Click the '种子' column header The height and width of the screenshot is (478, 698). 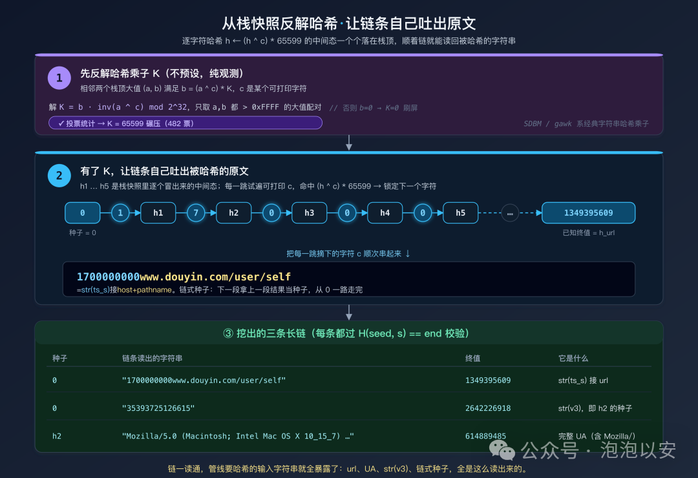click(x=59, y=358)
